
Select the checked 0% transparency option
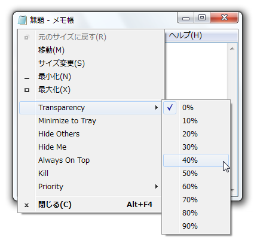[x=196, y=108]
